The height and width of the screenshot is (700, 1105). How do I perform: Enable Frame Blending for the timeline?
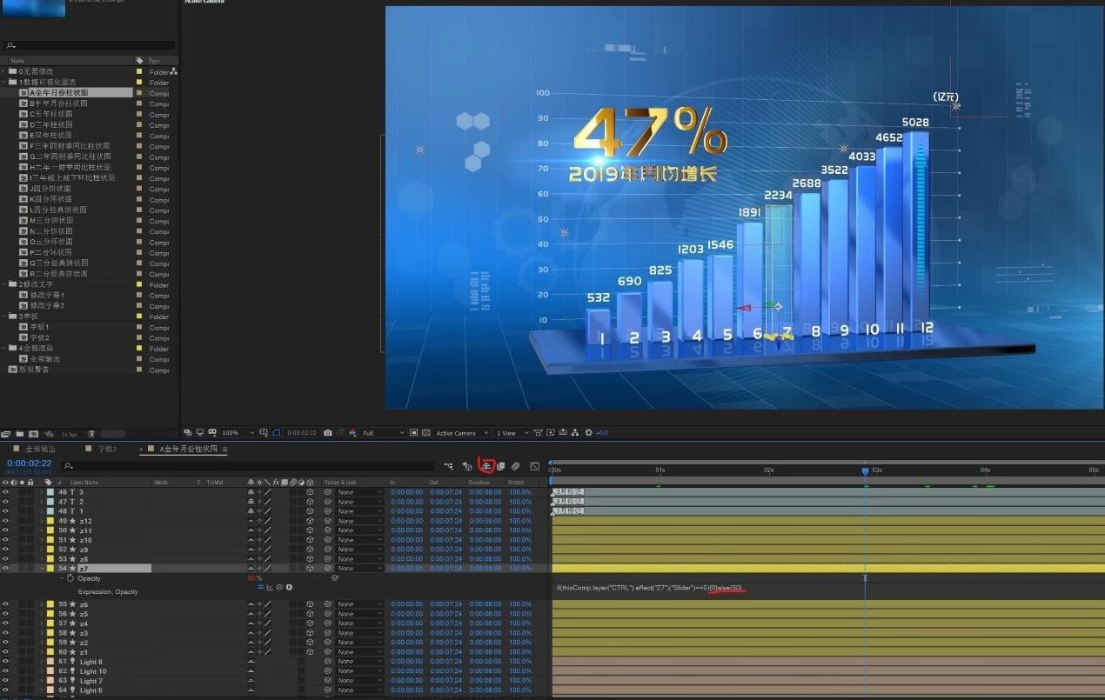tap(500, 466)
